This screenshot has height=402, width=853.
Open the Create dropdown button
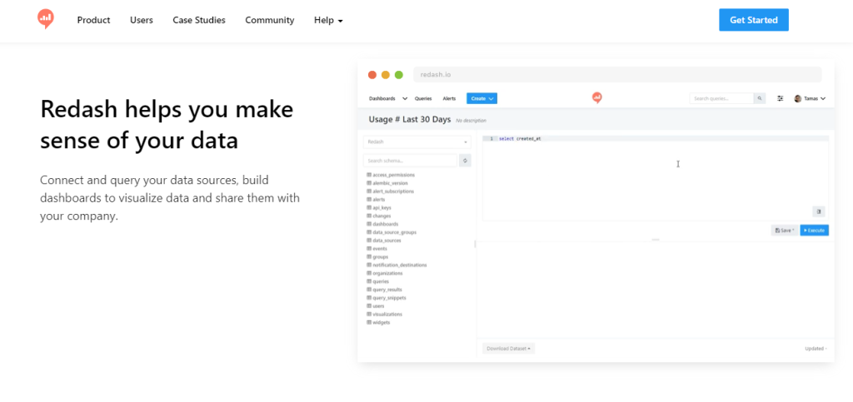pos(482,99)
